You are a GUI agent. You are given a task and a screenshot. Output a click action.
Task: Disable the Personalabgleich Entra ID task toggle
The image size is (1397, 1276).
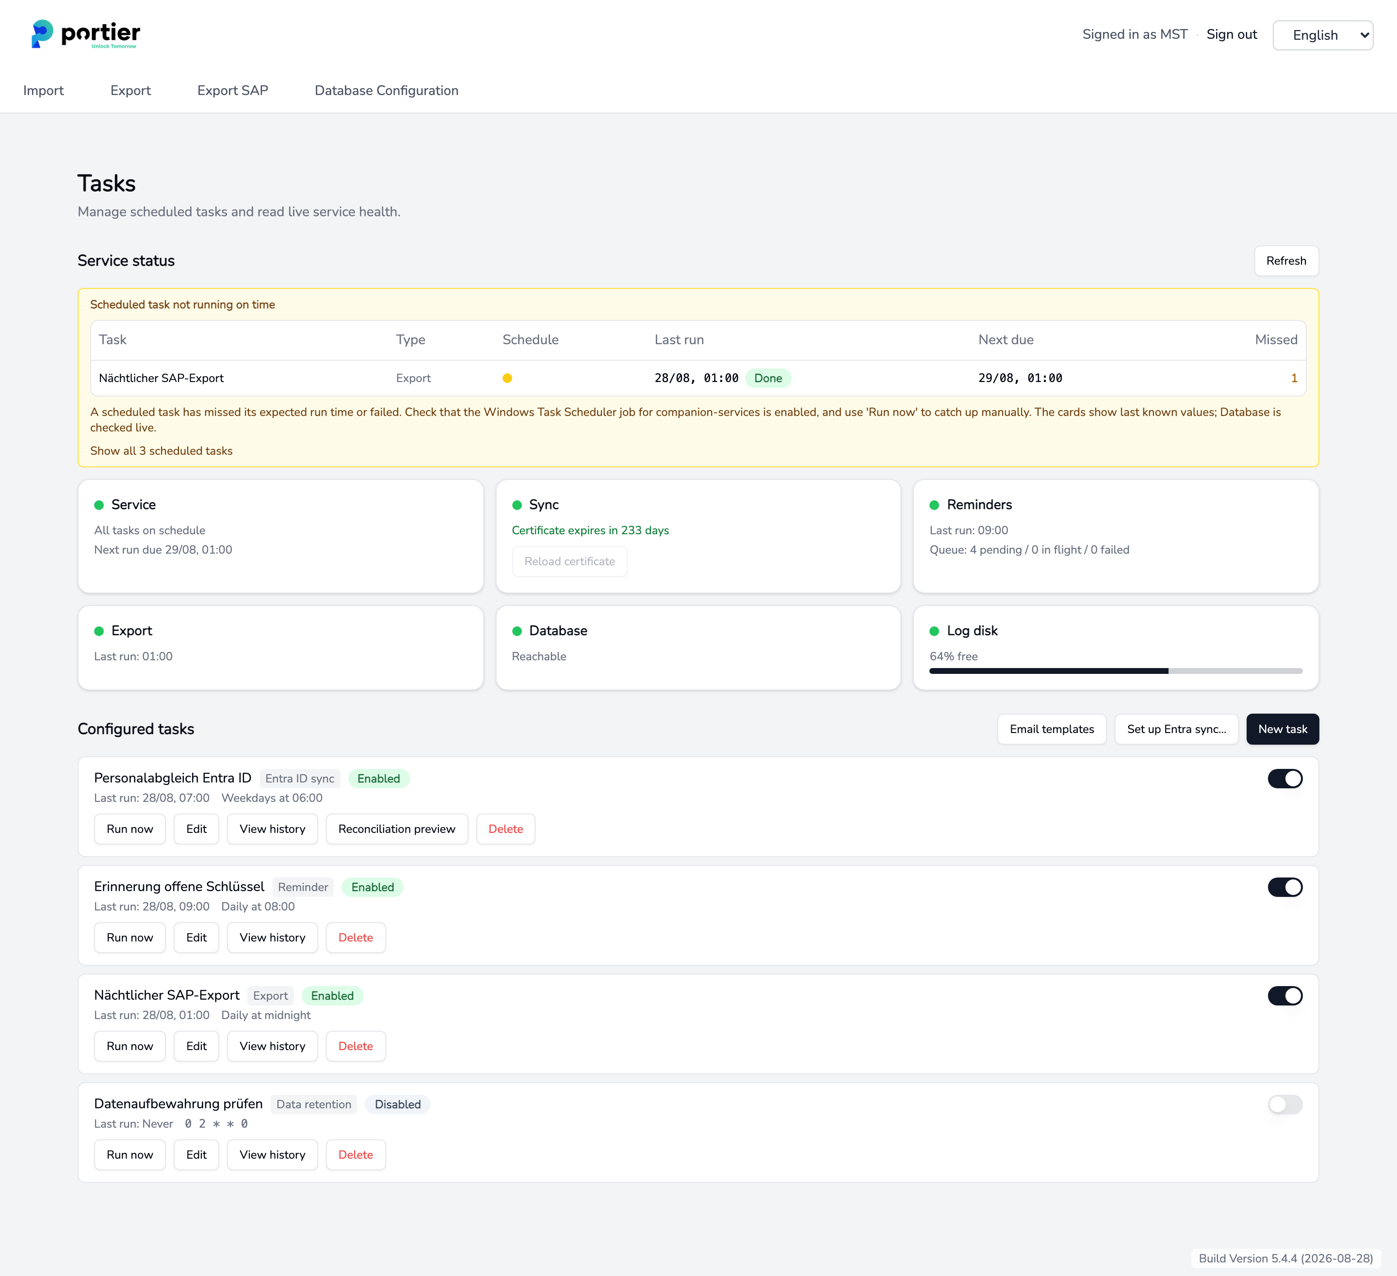[x=1285, y=779]
